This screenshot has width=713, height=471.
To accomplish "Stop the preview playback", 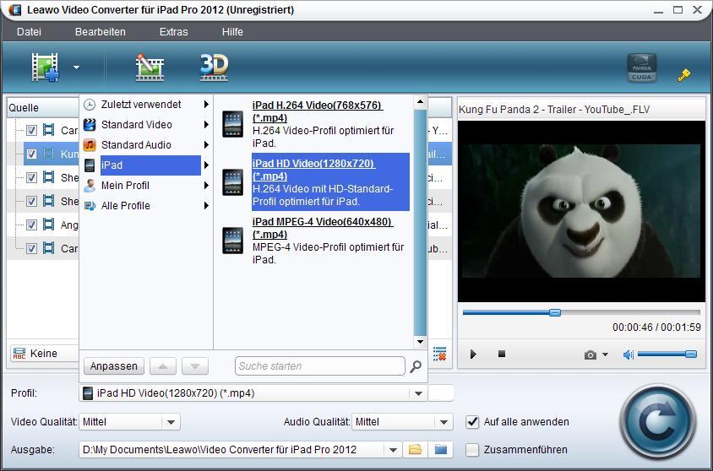I will click(502, 354).
